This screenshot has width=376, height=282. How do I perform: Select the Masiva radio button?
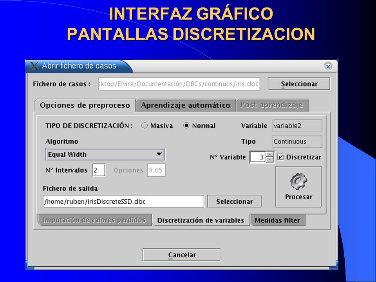(145, 125)
